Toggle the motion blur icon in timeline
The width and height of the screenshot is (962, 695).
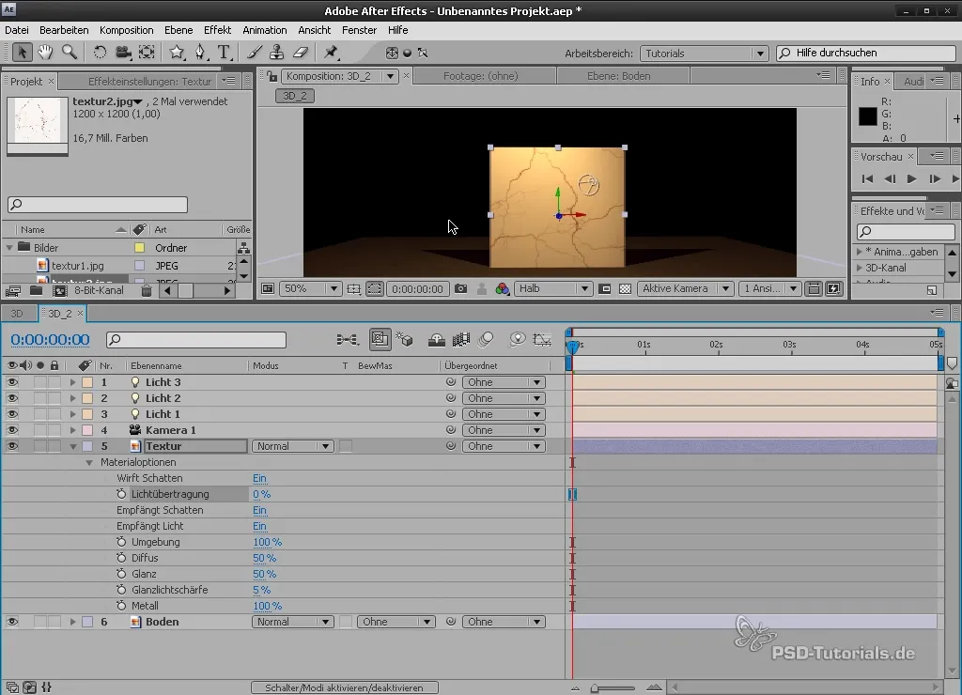click(x=486, y=339)
